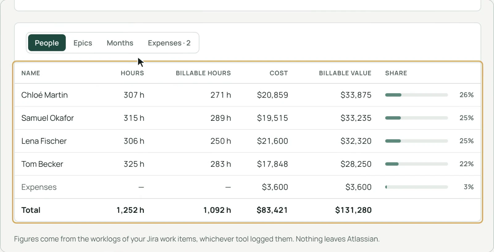Click the COST column header
The height and width of the screenshot is (252, 494).
click(x=279, y=73)
